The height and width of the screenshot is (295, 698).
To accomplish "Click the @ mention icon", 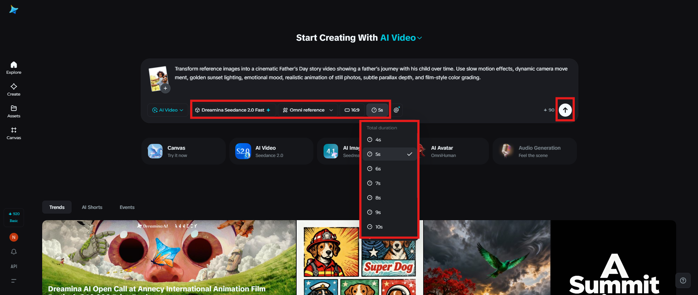I will tap(397, 110).
